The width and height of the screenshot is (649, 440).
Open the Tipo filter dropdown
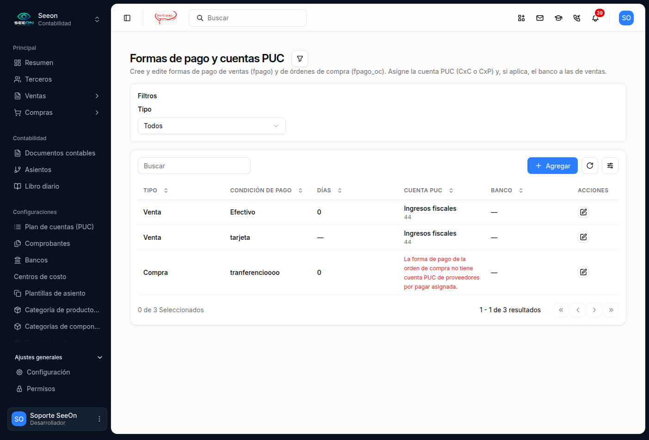pyautogui.click(x=212, y=126)
